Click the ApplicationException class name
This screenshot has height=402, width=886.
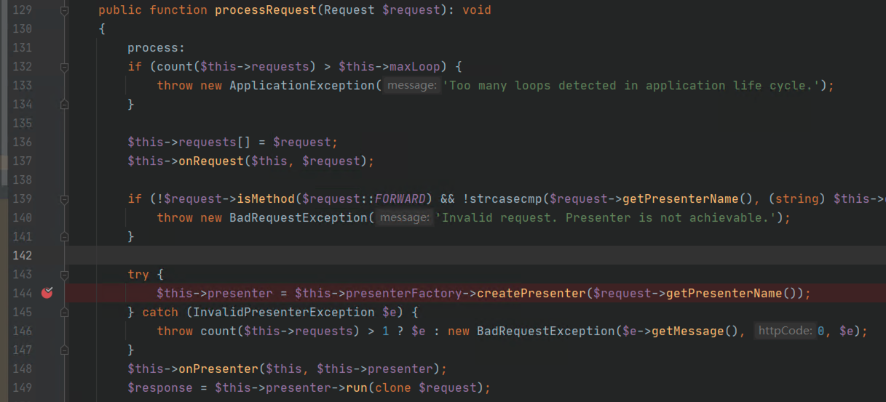(301, 86)
